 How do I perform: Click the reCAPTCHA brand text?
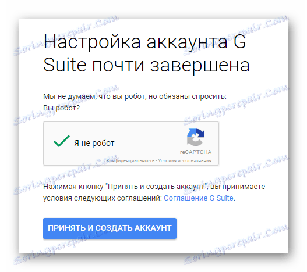point(196,152)
